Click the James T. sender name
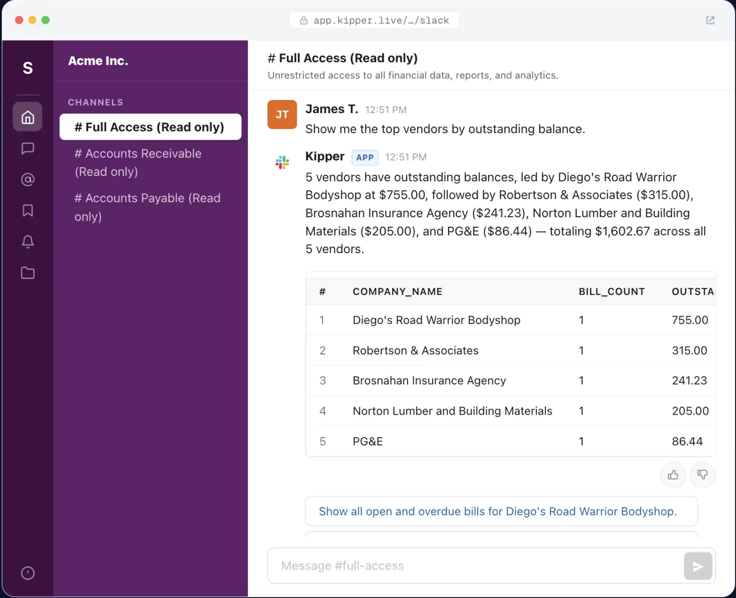Screen dimensions: 736x598 tap(332, 109)
